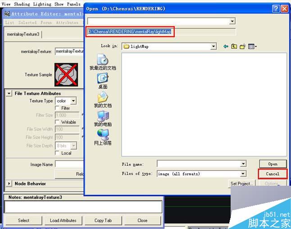
Task: Open Network Neighborhood shortcut (网上邻居)
Action: [103, 137]
